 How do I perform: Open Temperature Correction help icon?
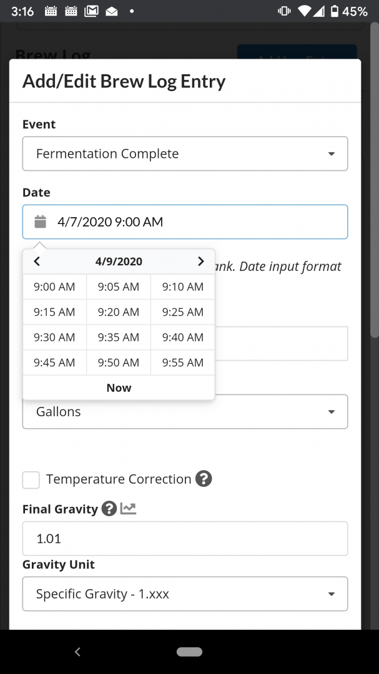[204, 479]
